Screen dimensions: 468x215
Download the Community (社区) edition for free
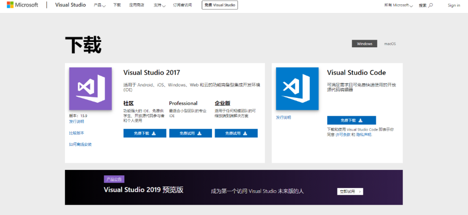click(x=145, y=133)
